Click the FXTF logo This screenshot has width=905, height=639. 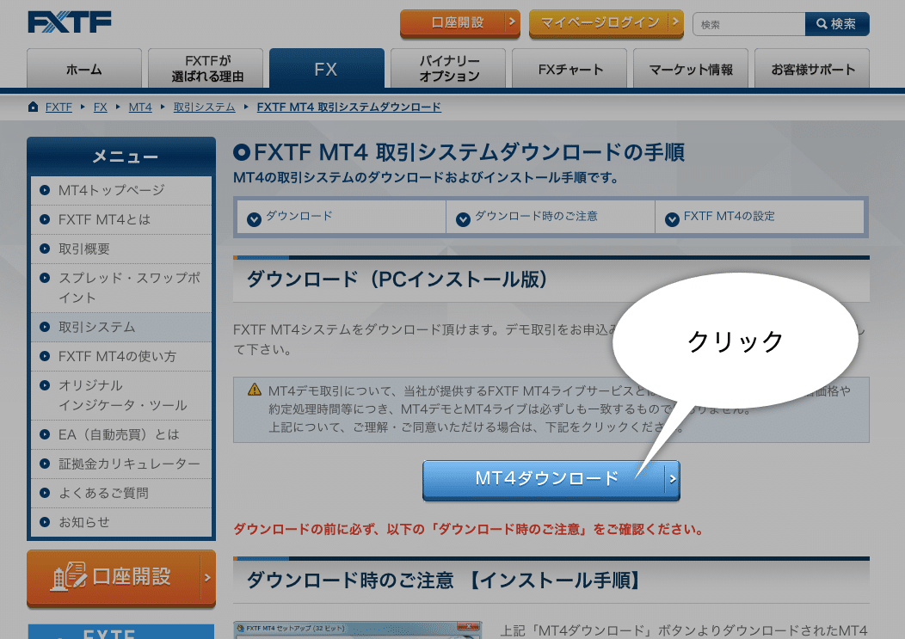tap(70, 22)
